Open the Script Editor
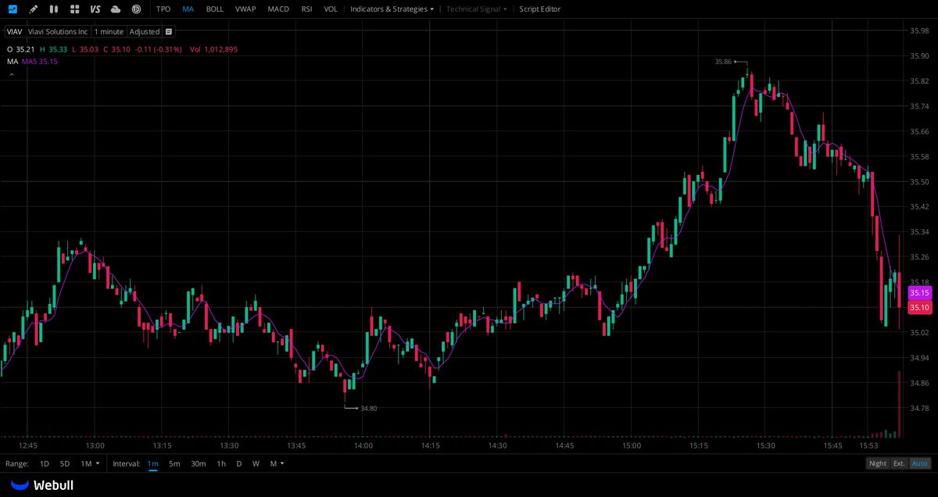Image resolution: width=938 pixels, height=497 pixels. click(540, 9)
